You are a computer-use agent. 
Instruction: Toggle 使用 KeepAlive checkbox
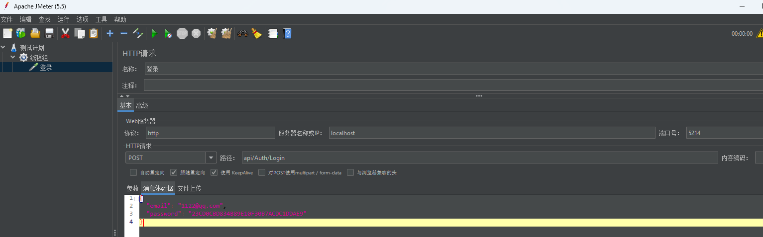(x=214, y=172)
